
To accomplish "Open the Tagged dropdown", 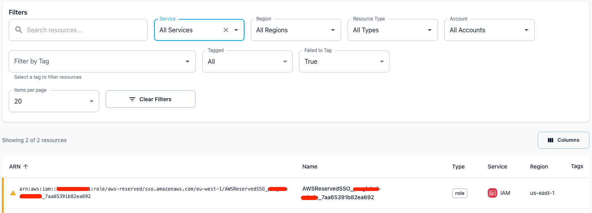I will click(x=247, y=61).
